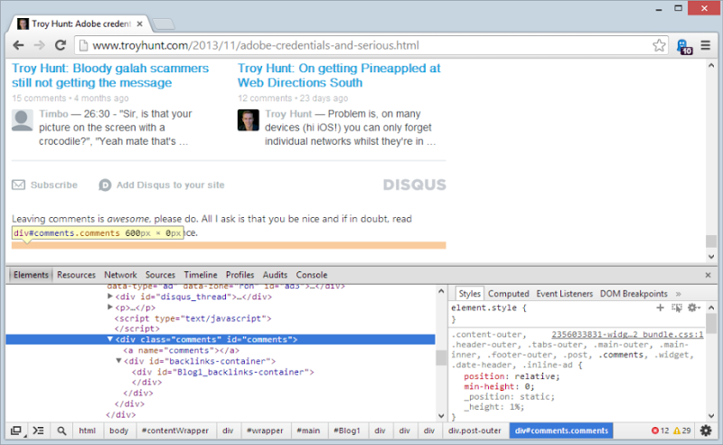Viewport: 723px width, 445px height.
Task: Open the bundle.css:1 stylesheet link
Action: point(627,335)
